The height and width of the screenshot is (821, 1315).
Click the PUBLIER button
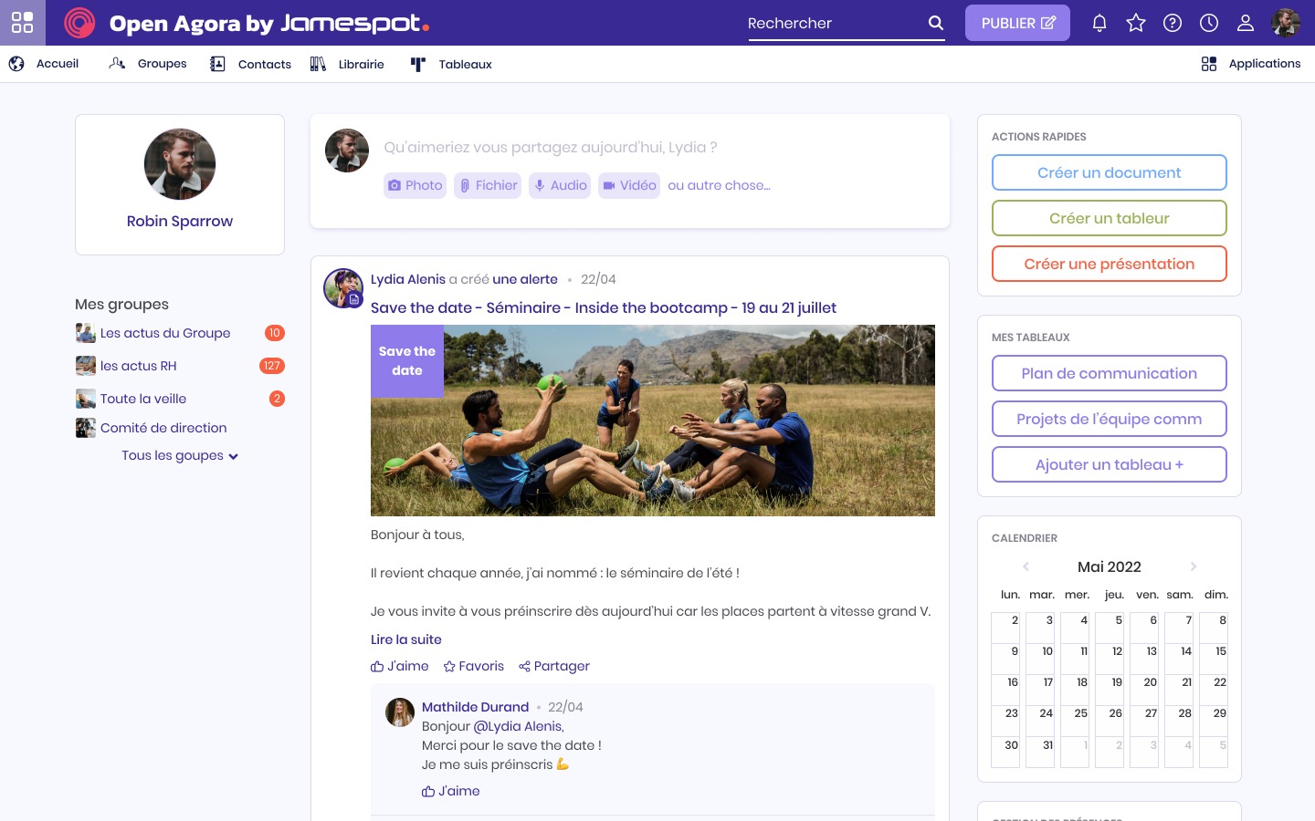coord(1017,23)
